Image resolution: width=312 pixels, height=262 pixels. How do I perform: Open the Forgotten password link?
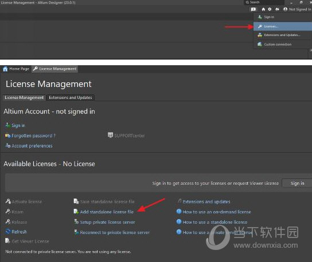33,136
